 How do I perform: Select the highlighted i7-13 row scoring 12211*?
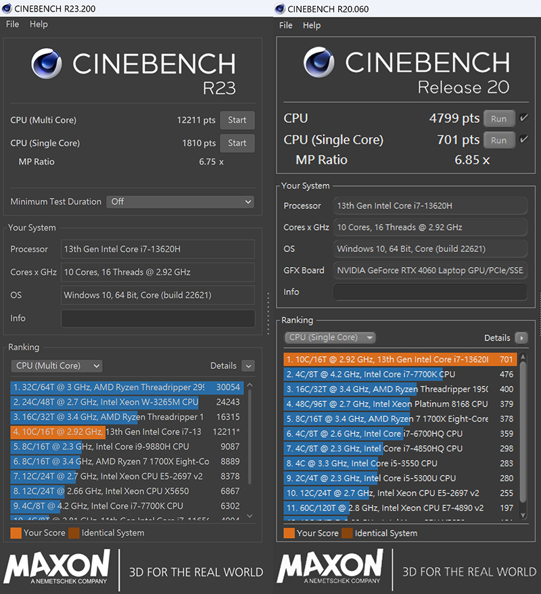click(x=127, y=432)
